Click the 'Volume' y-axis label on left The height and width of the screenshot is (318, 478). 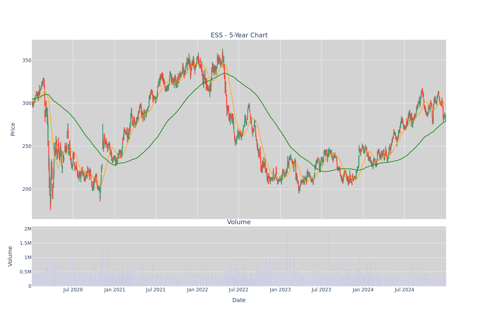point(10,256)
